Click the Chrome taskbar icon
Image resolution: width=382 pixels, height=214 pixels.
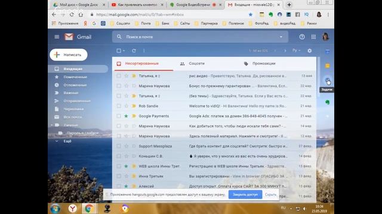pos(89,209)
